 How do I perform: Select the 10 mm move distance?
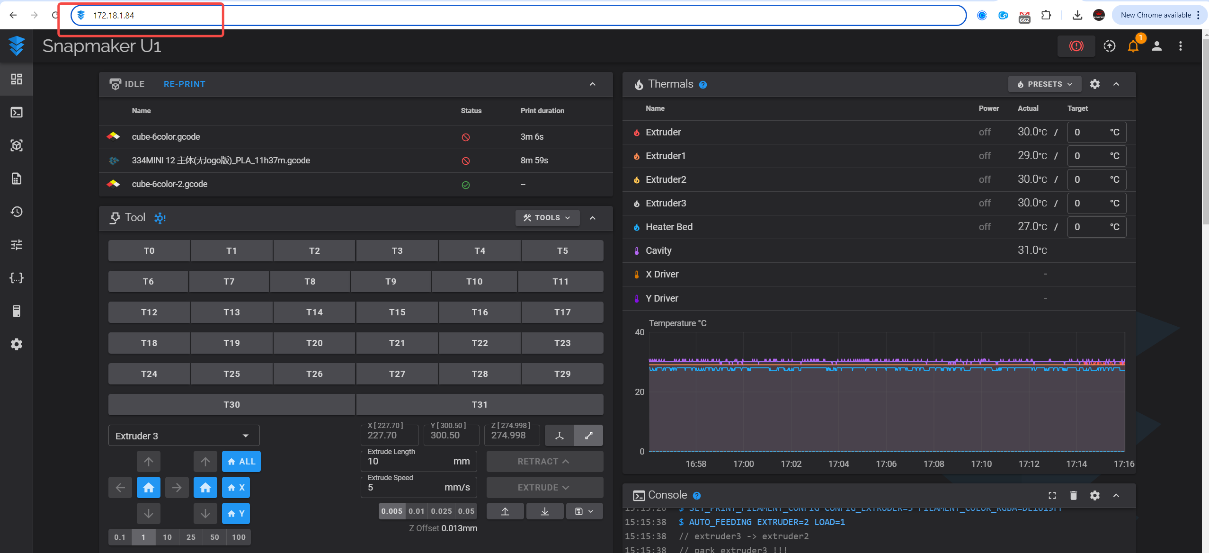pyautogui.click(x=167, y=537)
